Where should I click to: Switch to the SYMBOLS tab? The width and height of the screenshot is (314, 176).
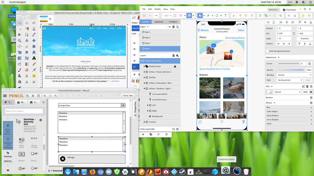point(173,22)
